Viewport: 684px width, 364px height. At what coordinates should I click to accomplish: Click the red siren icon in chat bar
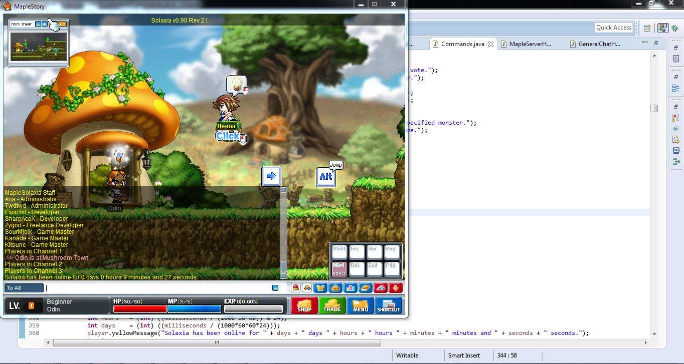point(296,288)
